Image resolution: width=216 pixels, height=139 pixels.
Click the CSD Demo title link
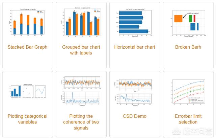(x=135, y=116)
